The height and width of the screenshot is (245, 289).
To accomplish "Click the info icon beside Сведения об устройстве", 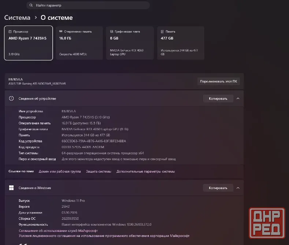I will coord(11,98).
